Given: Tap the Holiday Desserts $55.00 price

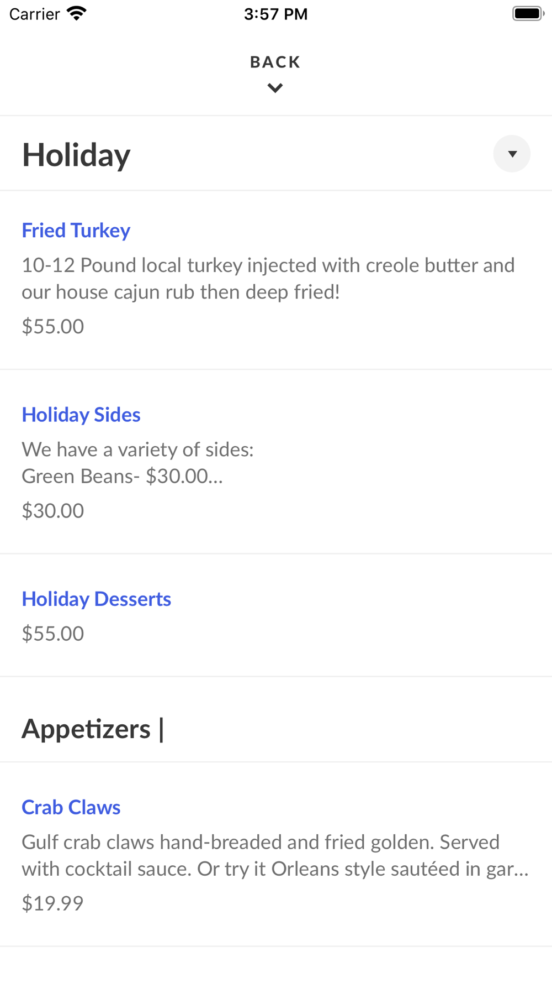Looking at the screenshot, I should point(53,633).
